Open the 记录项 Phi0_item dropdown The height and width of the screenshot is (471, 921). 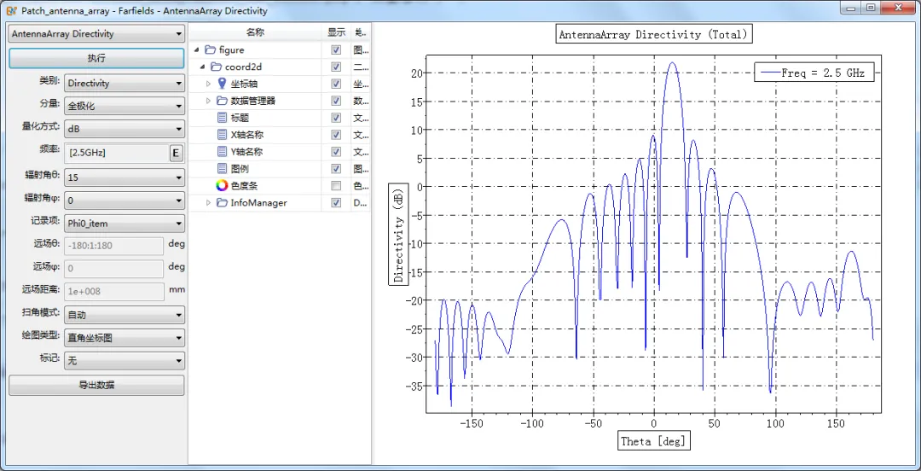point(124,224)
